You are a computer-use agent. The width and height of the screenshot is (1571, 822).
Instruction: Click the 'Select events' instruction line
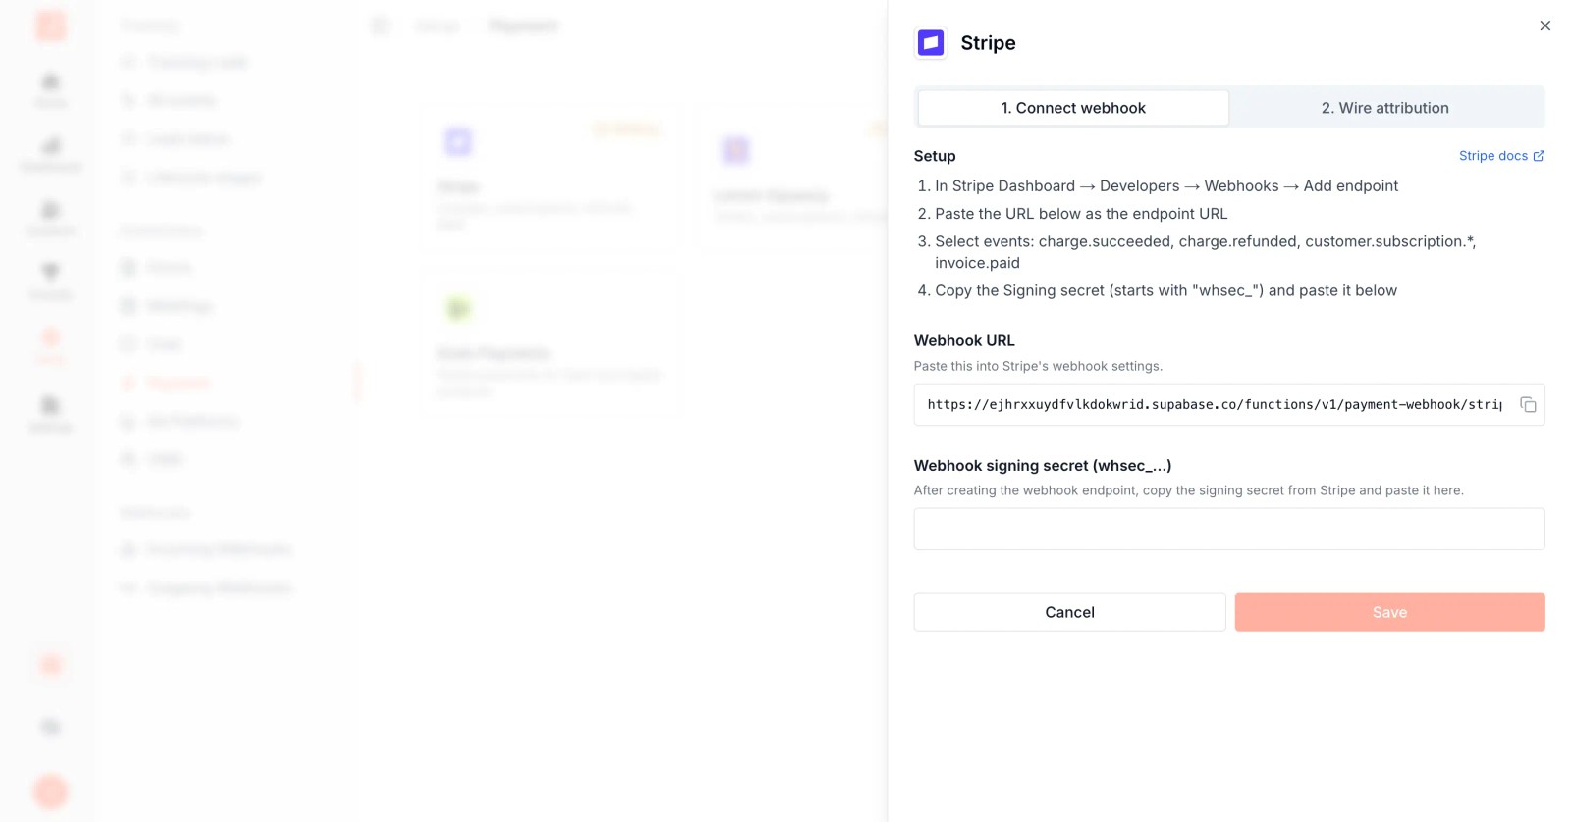point(1205,252)
